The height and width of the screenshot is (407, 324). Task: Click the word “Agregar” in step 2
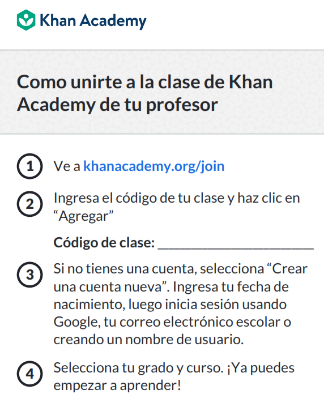(83, 216)
